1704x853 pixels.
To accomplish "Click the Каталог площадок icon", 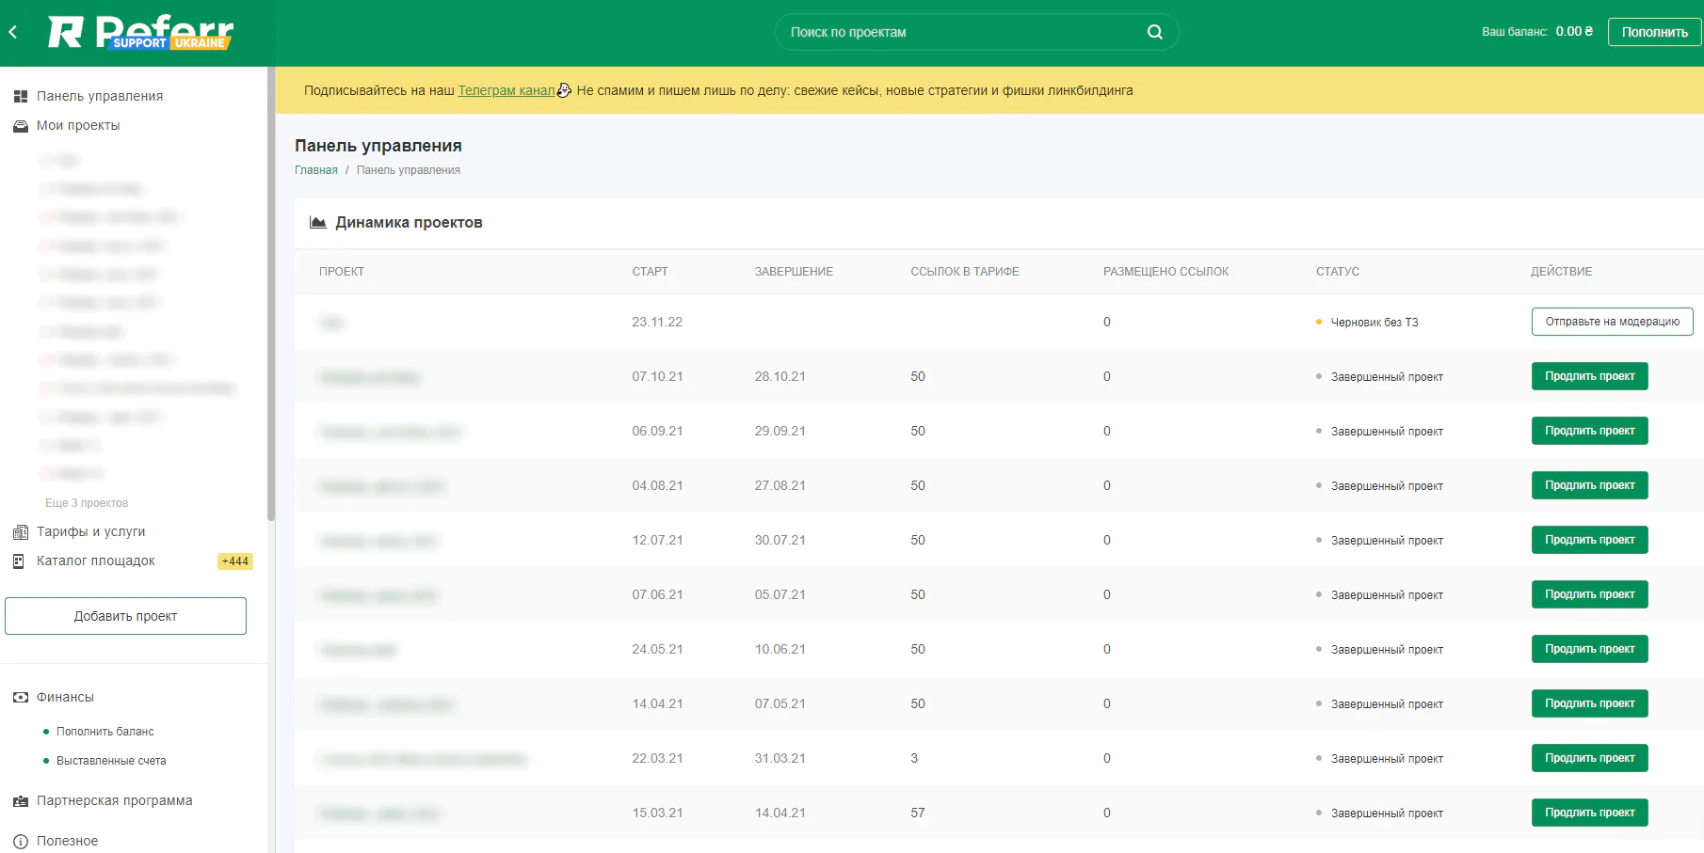I will 19,561.
